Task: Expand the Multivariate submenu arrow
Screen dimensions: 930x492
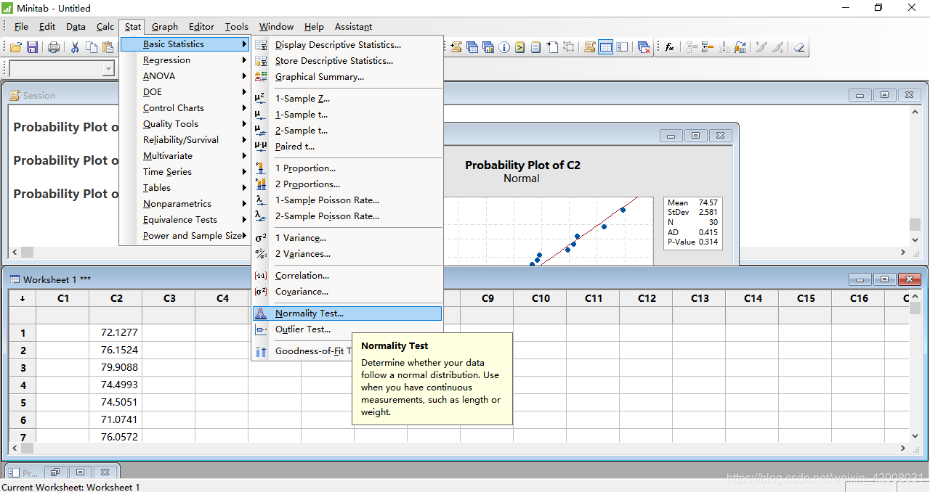Action: coord(245,156)
